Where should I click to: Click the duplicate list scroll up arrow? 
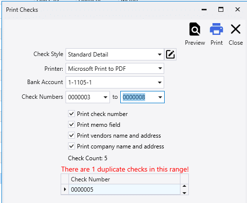point(184,186)
